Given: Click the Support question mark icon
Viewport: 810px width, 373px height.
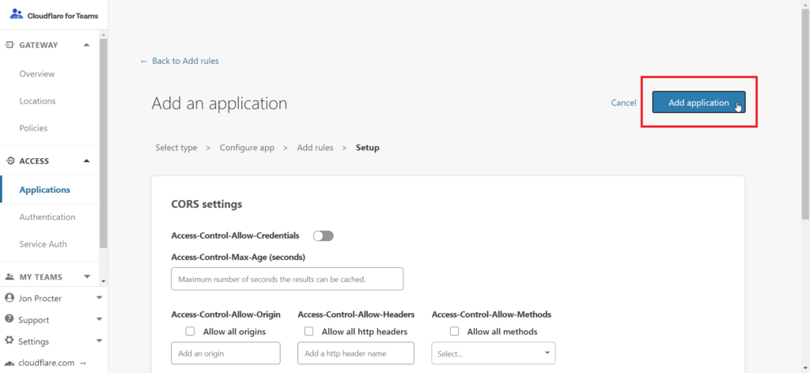Looking at the screenshot, I should 9,319.
